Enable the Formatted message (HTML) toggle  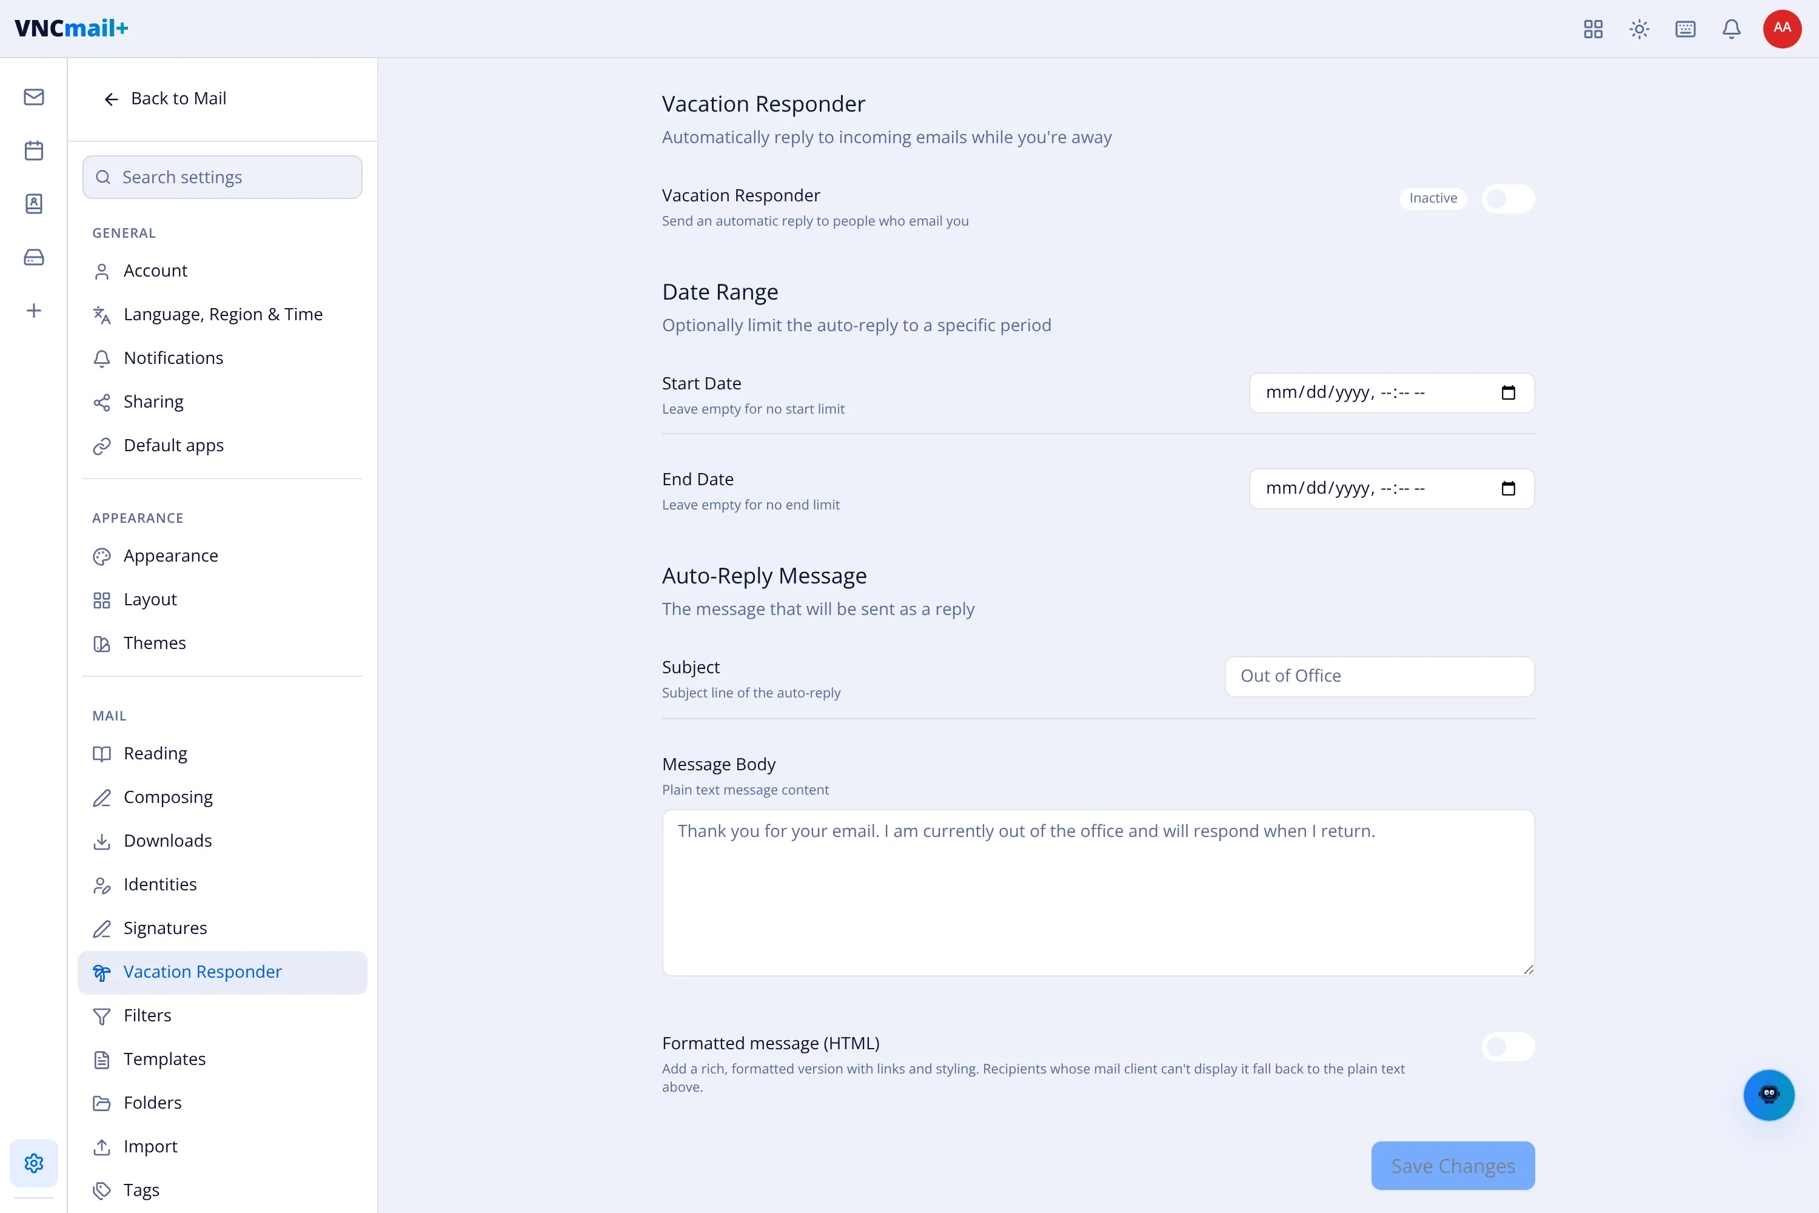[1508, 1047]
